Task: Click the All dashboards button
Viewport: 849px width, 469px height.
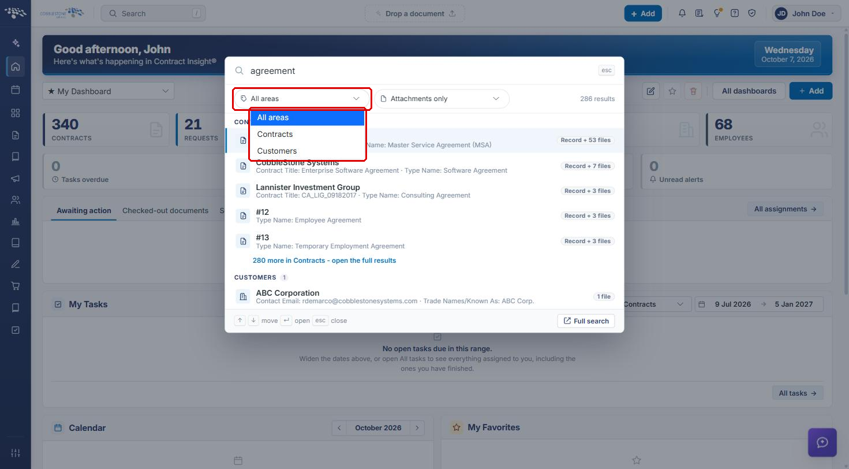Action: (749, 91)
